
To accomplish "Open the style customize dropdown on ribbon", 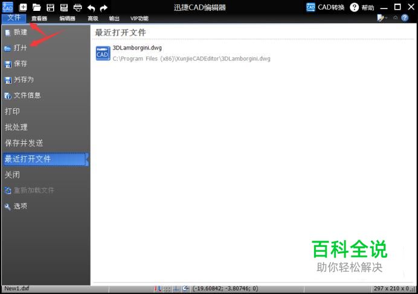I will click(x=382, y=18).
